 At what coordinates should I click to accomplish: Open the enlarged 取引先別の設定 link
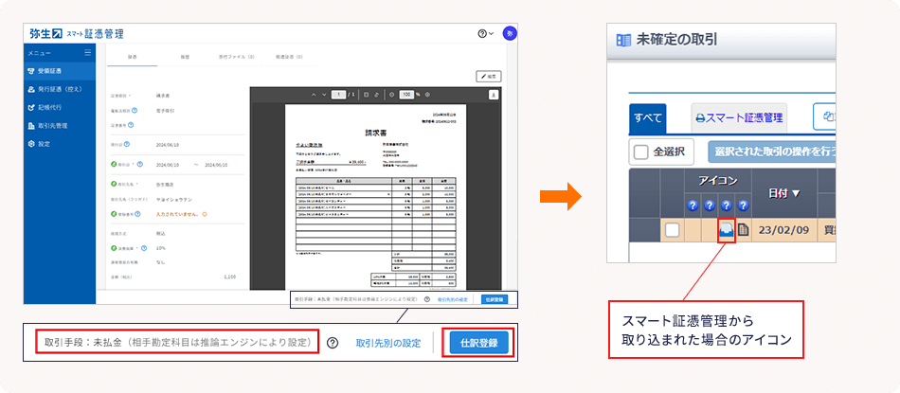(388, 343)
